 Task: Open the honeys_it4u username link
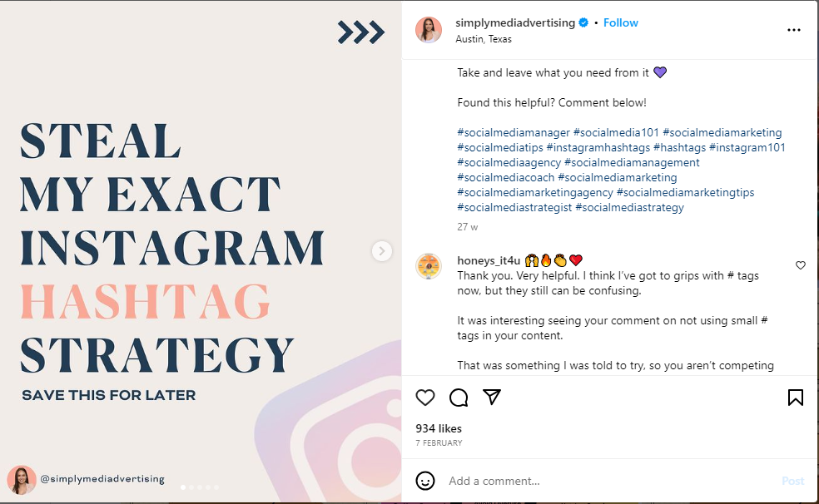[487, 260]
